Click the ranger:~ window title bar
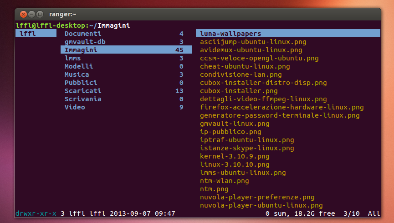This screenshot has height=223, width=394. click(x=198, y=14)
